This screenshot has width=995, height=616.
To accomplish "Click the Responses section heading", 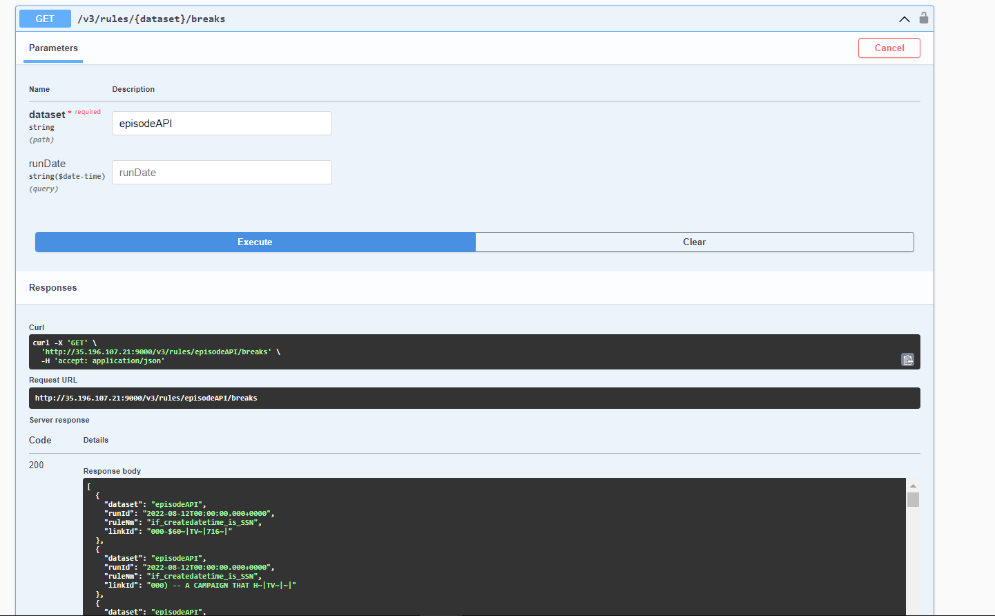I will pos(53,288).
